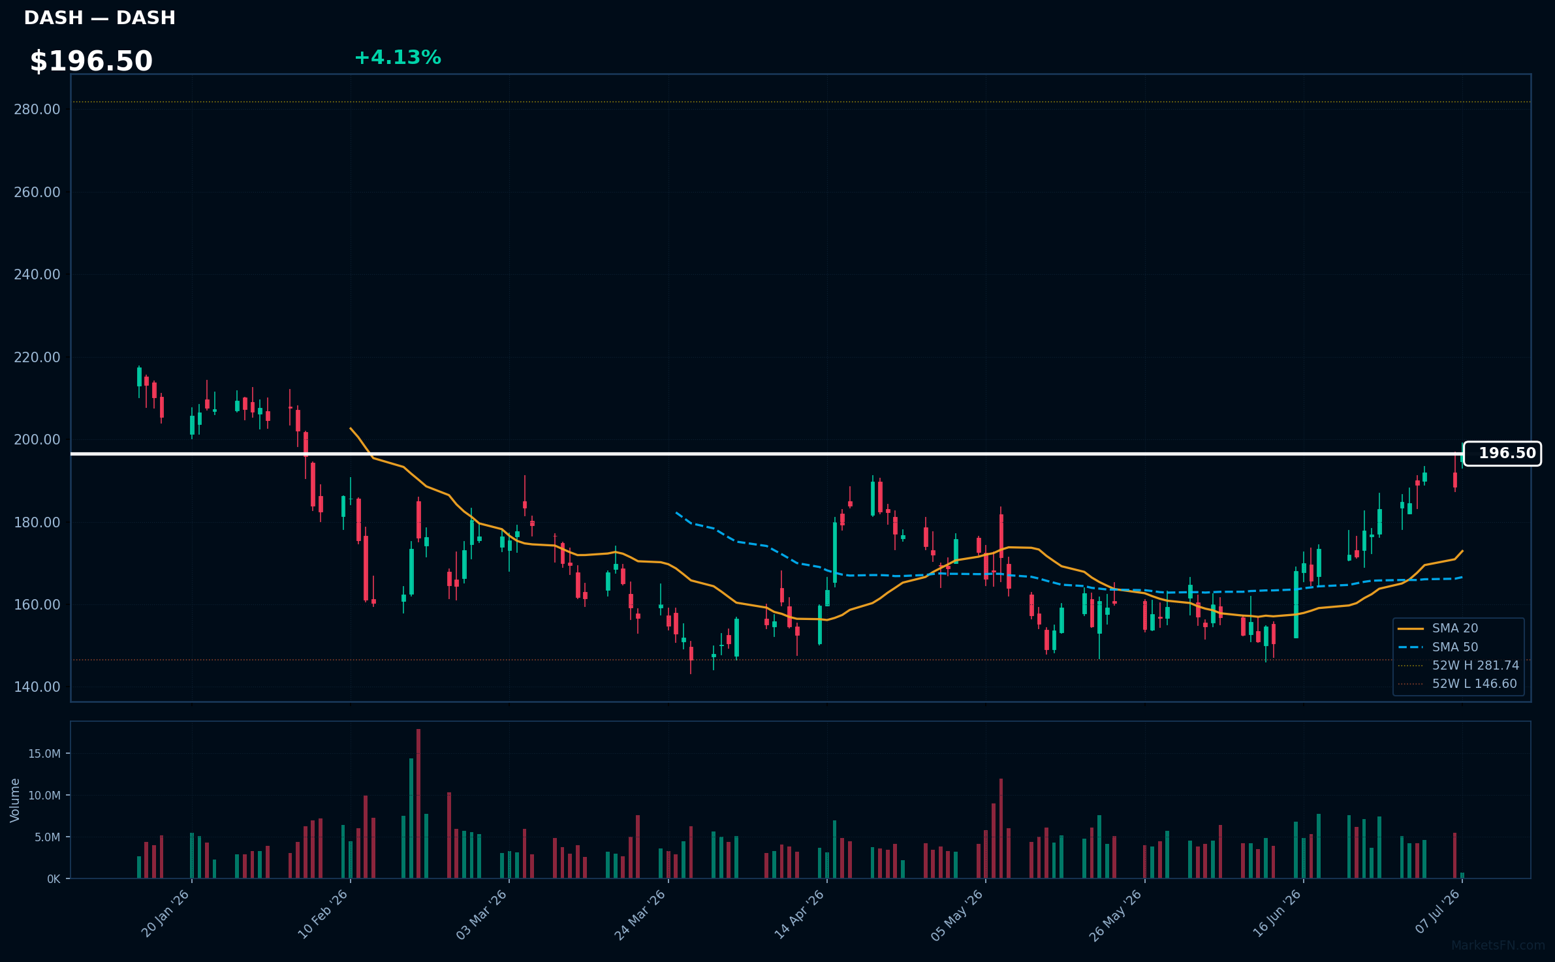Click the $196.50 current price heading
This screenshot has height=962, width=1555.
[91, 61]
